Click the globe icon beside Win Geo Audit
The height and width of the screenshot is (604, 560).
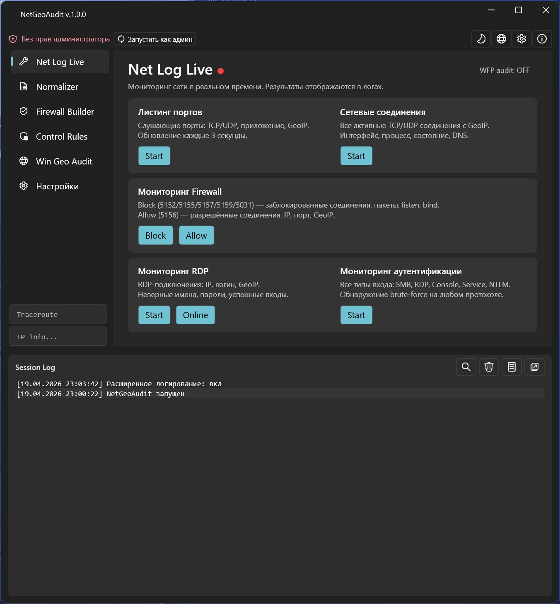[x=24, y=161]
